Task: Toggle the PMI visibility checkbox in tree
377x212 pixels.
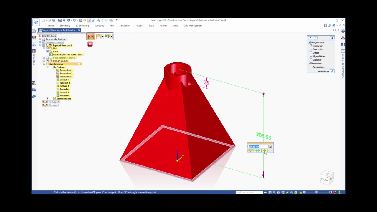Action: 47,48
